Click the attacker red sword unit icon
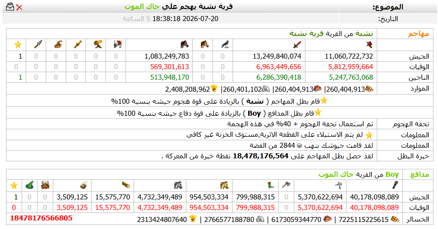 pyautogui.click(x=297, y=44)
